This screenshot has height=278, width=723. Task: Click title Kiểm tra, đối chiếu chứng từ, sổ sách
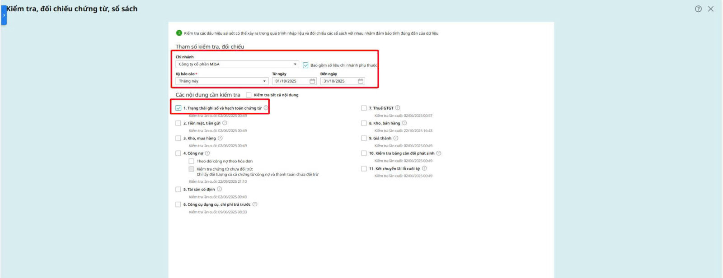pyautogui.click(x=72, y=9)
